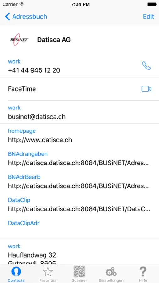Open the BNAdrangaben URL

point(78,163)
